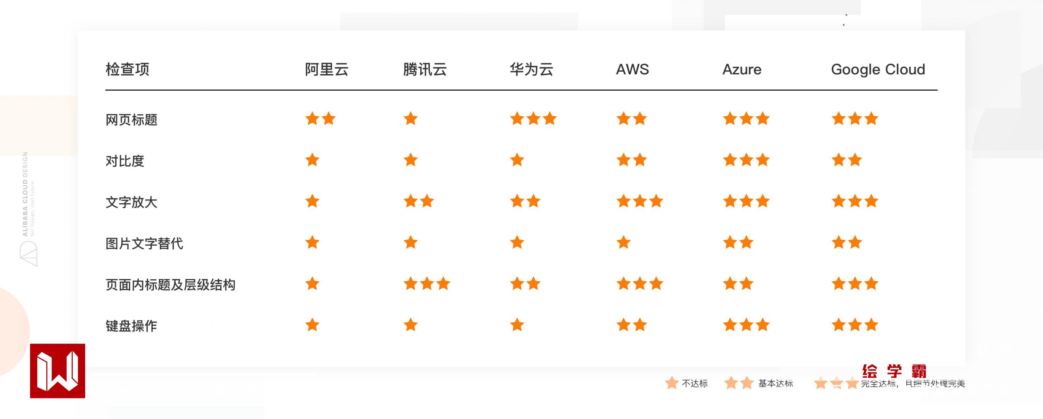Click AWS's single star for 图片文字替代
The width and height of the screenshot is (1043, 419).
click(623, 243)
